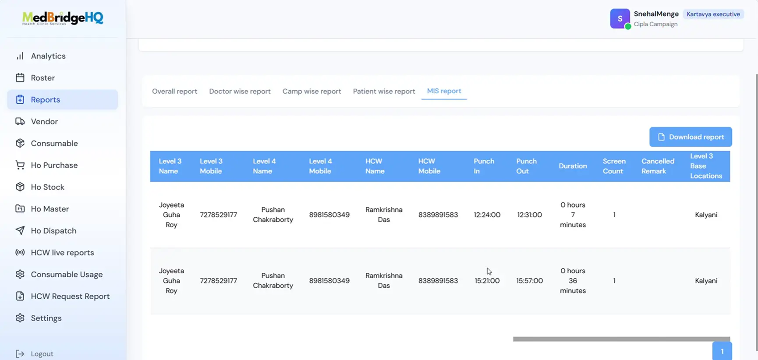Click the Ho Master folder icon

click(20, 209)
